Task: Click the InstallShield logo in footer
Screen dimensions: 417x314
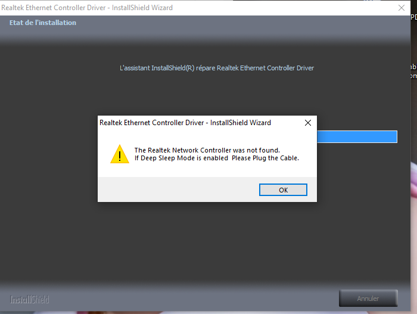Action: (30, 300)
